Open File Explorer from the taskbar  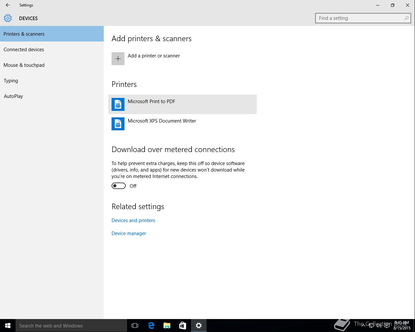click(x=167, y=326)
